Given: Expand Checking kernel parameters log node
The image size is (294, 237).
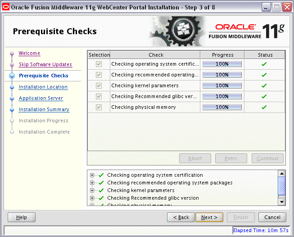Looking at the screenshot, I should tap(92, 190).
